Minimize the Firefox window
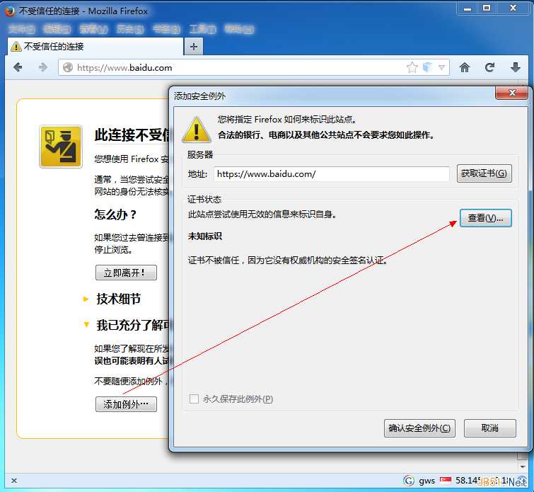The image size is (534, 492). (x=468, y=8)
